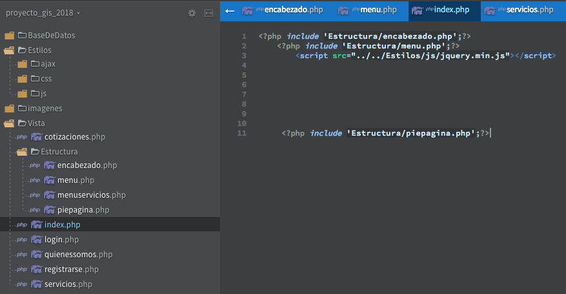The image size is (566, 294).
Task: Click the PHP icon on the encabezado.php tab
Action: point(248,11)
